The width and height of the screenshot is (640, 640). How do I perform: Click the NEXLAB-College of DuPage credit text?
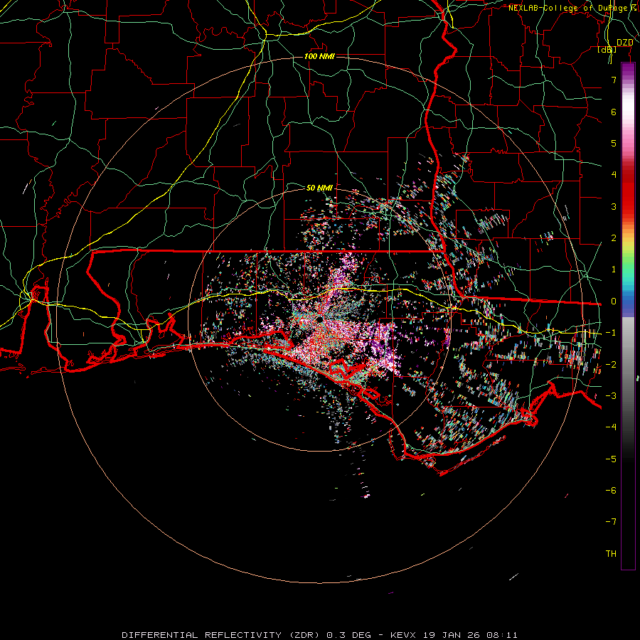coord(570,8)
